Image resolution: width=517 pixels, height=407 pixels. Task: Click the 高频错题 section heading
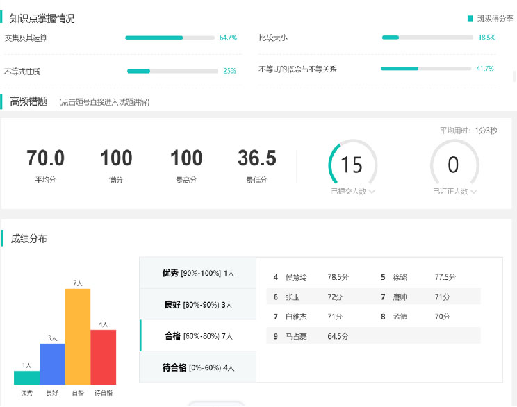28,101
